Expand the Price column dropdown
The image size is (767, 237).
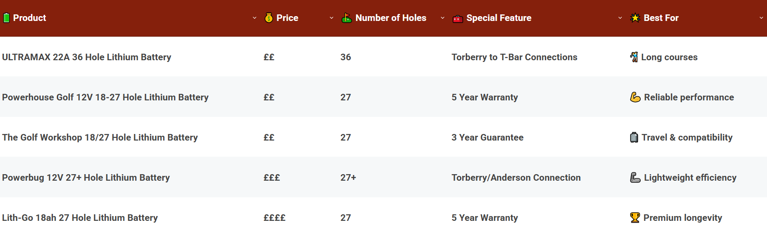tap(331, 18)
